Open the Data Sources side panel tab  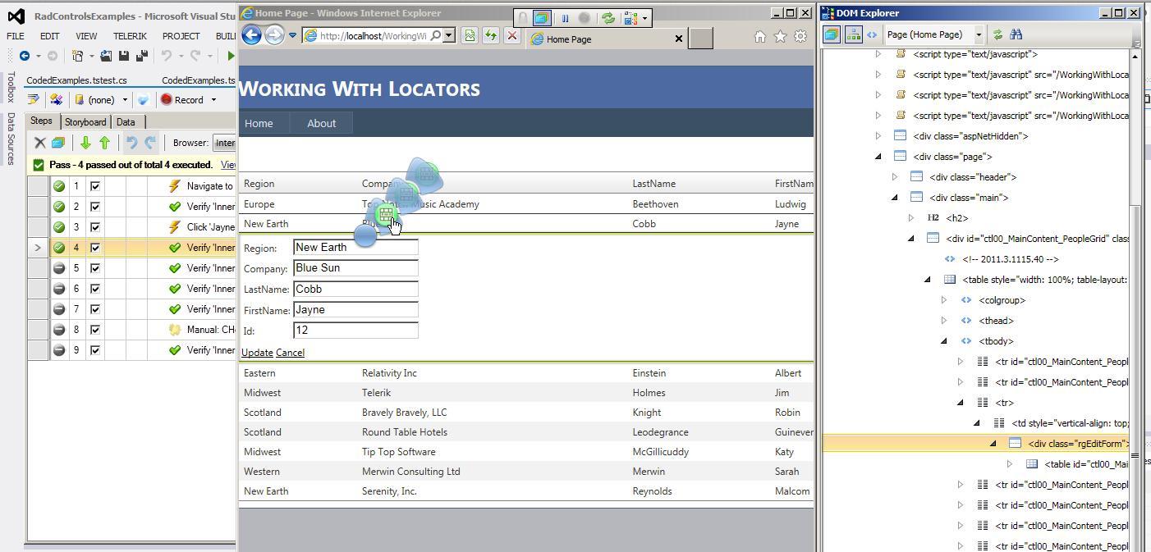[11, 139]
